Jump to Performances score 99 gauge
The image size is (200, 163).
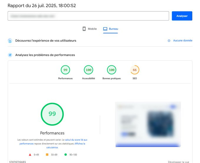click(x=65, y=70)
